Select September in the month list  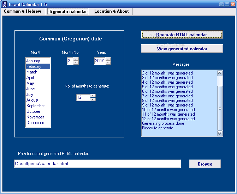click(x=38, y=106)
